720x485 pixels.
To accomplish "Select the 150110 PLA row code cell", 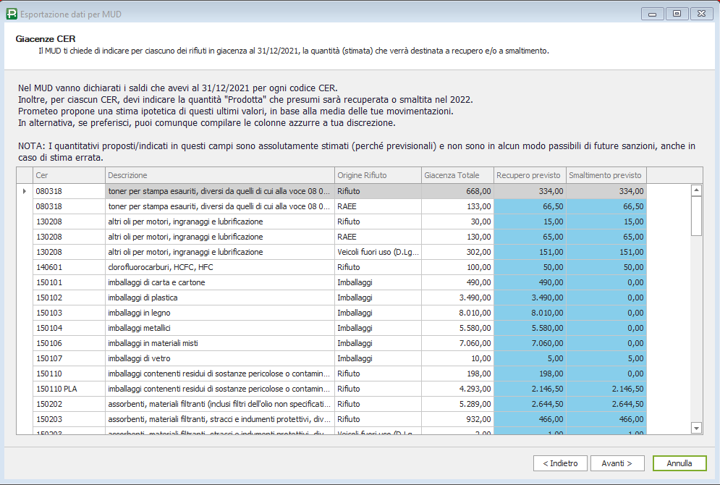I will click(x=69, y=389).
